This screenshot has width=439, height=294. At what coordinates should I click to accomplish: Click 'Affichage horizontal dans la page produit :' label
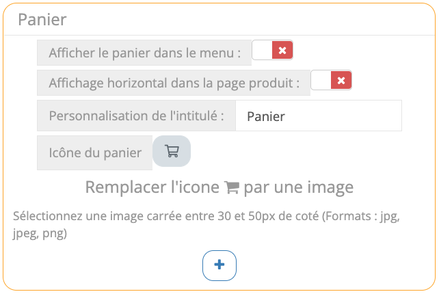coord(174,83)
